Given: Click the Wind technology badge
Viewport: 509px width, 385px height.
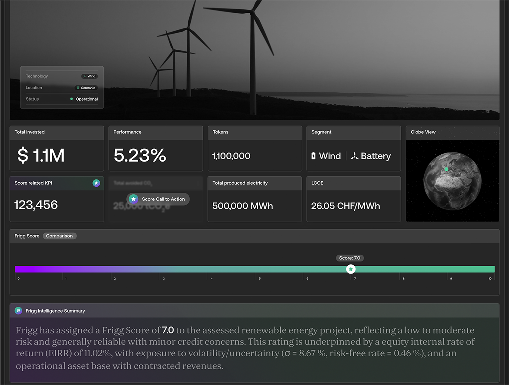Looking at the screenshot, I should (89, 76).
